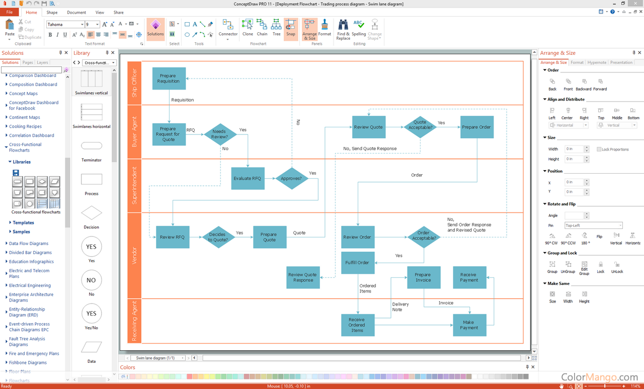Activate the Chain flowchart tool
The width and height of the screenshot is (644, 389).
(262, 29)
